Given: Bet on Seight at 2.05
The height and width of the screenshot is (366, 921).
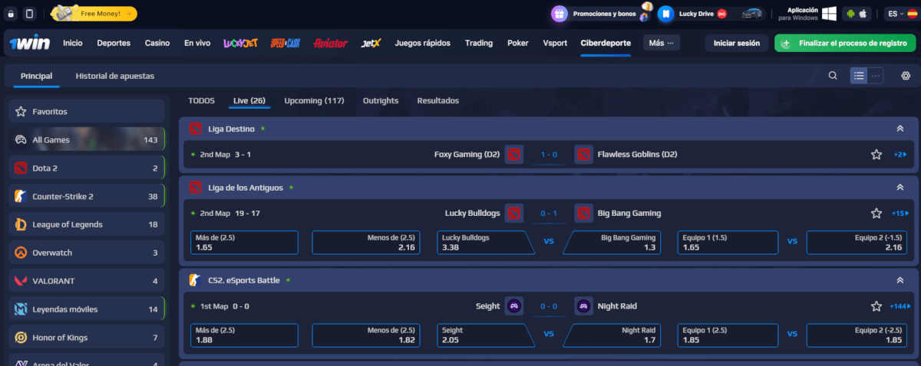Looking at the screenshot, I should pos(485,335).
